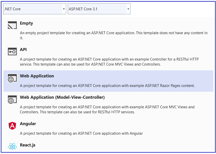Click the Web Application globe icon
Screen dimensions: 216x154
[12, 78]
